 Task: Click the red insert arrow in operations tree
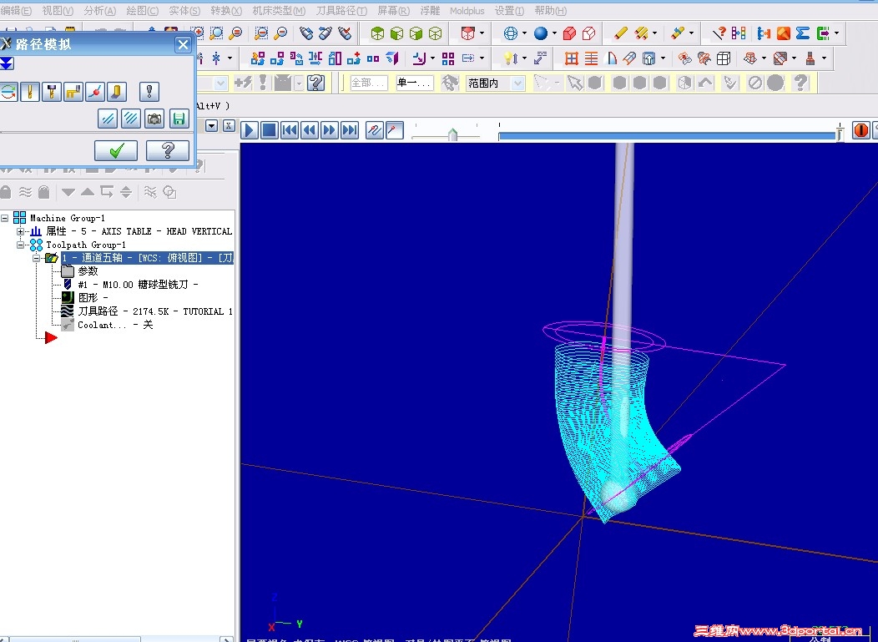[51, 338]
